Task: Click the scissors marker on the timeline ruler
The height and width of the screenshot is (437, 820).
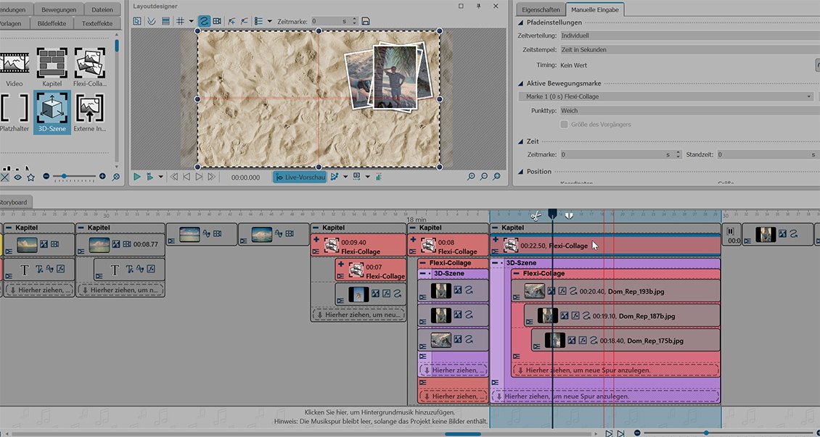Action: (535, 215)
